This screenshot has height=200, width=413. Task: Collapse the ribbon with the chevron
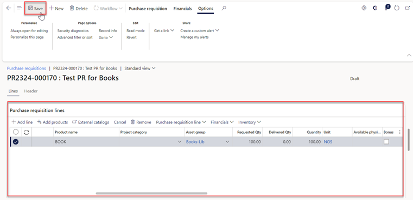pos(409,55)
